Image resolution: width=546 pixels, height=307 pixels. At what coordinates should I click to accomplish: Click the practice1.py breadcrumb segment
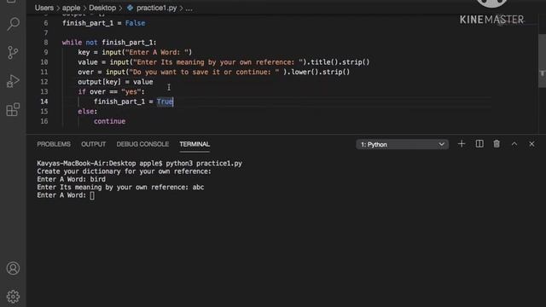[x=156, y=8]
